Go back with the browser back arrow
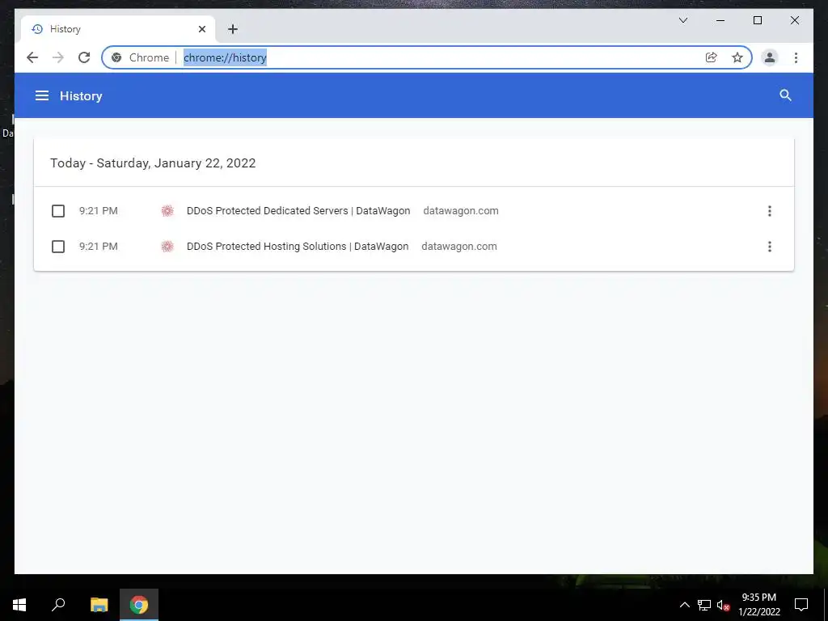This screenshot has width=828, height=621. (32, 57)
